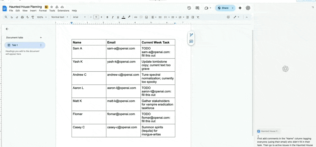Open the Arial font dropdown
316x147 pixels.
[79, 17]
